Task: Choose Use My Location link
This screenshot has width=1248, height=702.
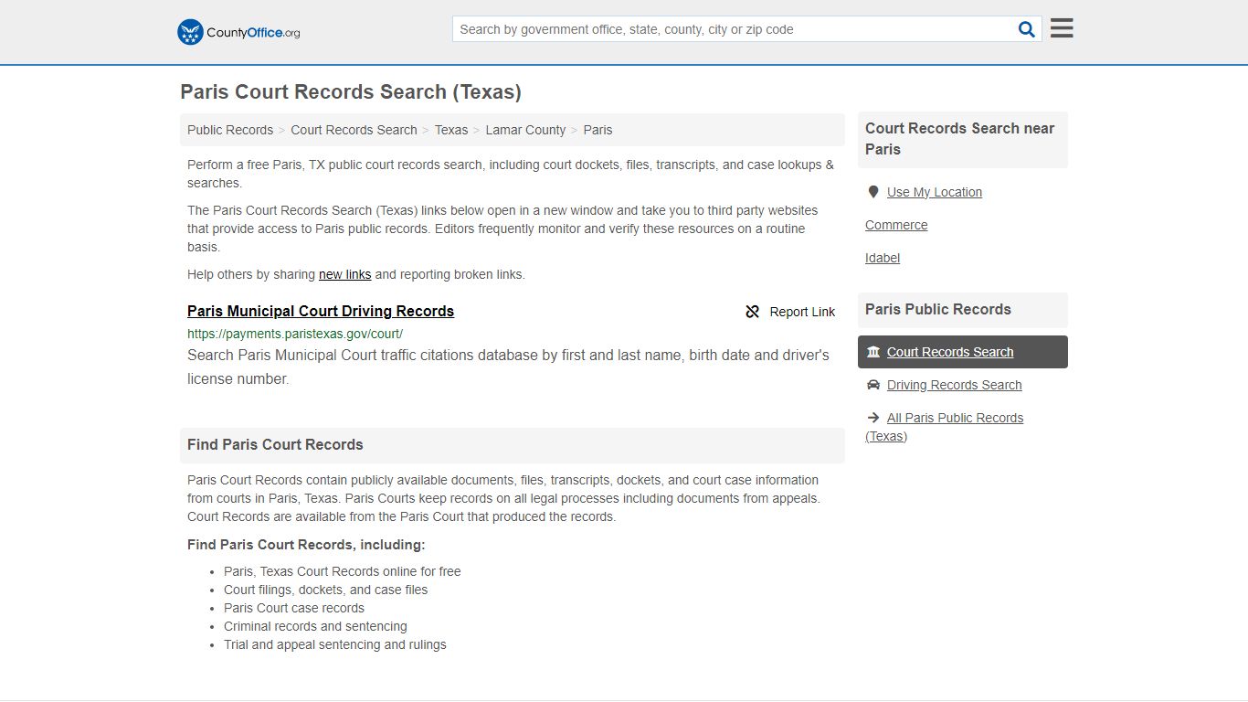Action: (x=935, y=192)
